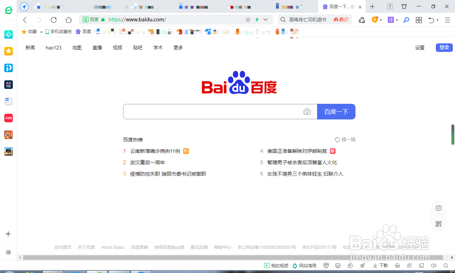Click the feedback icon on right side
The image size is (455, 273).
439,208
